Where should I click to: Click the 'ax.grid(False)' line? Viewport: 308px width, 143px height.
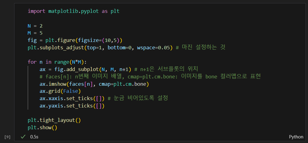(x=60, y=92)
